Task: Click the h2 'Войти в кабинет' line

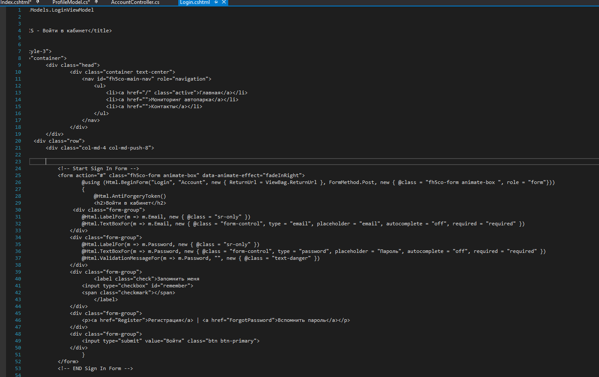Action: tap(130, 203)
